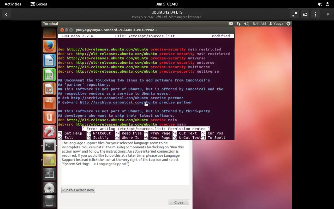Open the Yuuya user menu in Ubuntu panel
Viewport: 334px width, 209px height.
[276, 24]
